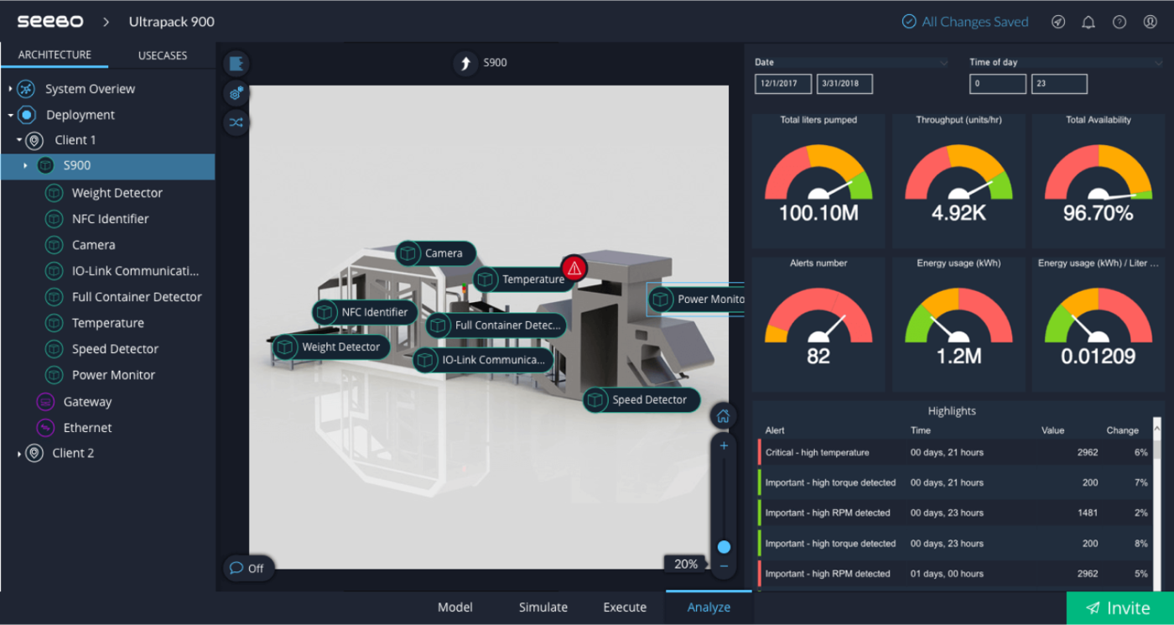
Task: Click the Critical - high temperature alert row
Action: pos(955,452)
